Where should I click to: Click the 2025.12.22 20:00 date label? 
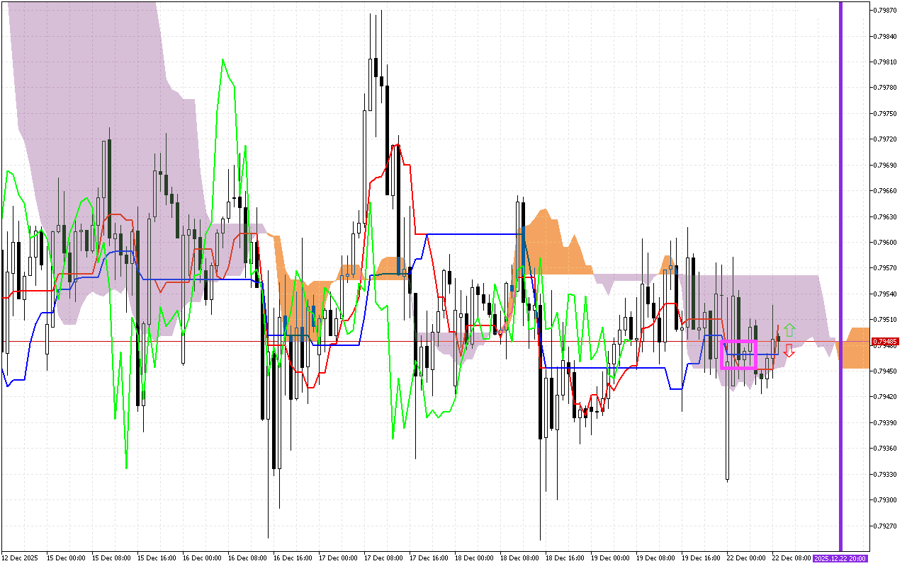click(x=840, y=558)
